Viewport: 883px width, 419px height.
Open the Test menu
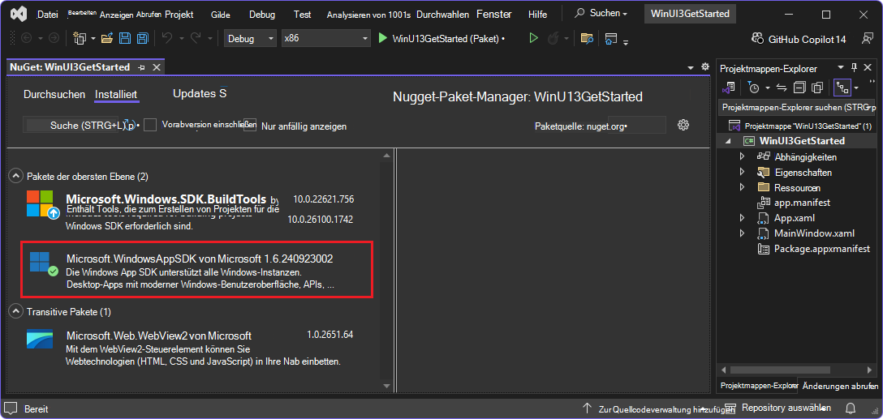(x=303, y=15)
